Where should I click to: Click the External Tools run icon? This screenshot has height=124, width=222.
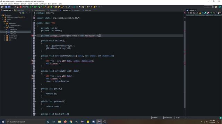[x=44, y=7]
